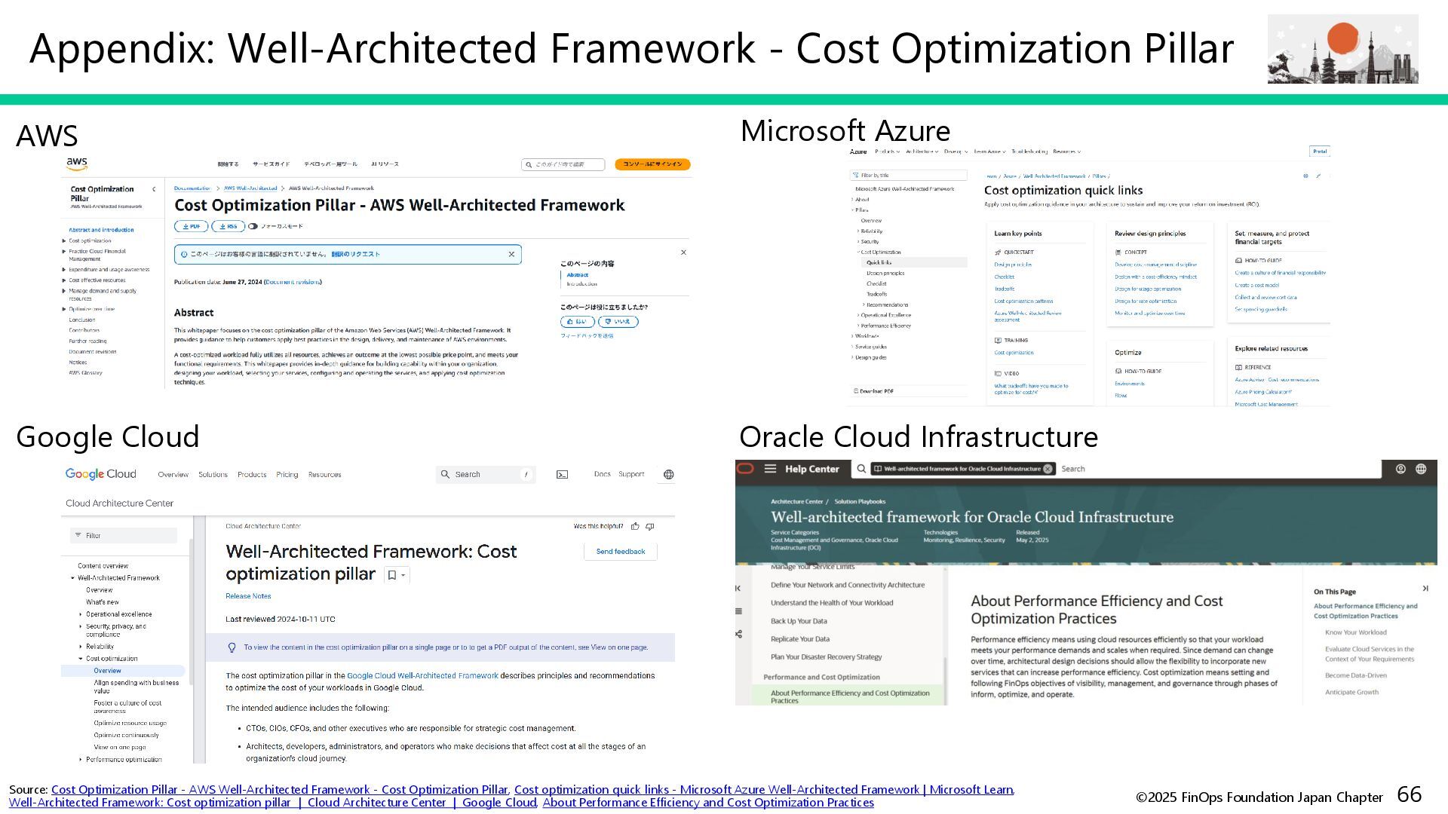This screenshot has height=814, width=1448.
Task: Open Google Cloud Solutions menu
Action: coord(213,475)
